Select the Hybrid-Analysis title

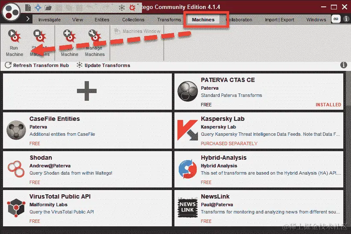tap(224, 158)
